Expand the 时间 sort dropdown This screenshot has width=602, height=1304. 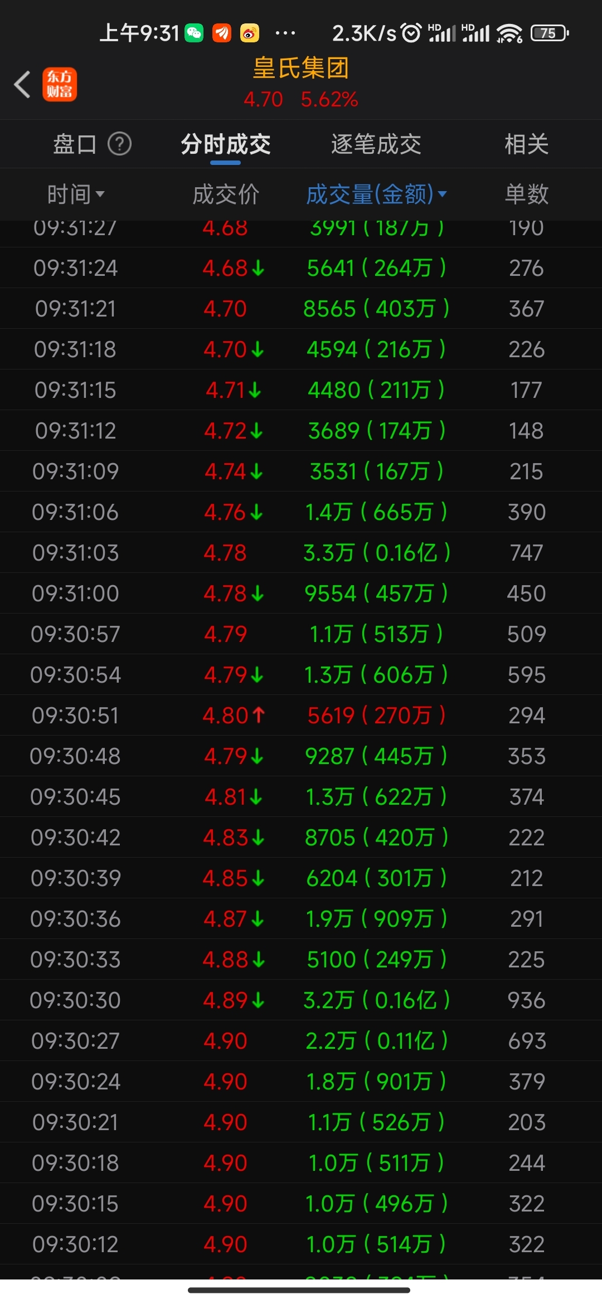pyautogui.click(x=76, y=194)
